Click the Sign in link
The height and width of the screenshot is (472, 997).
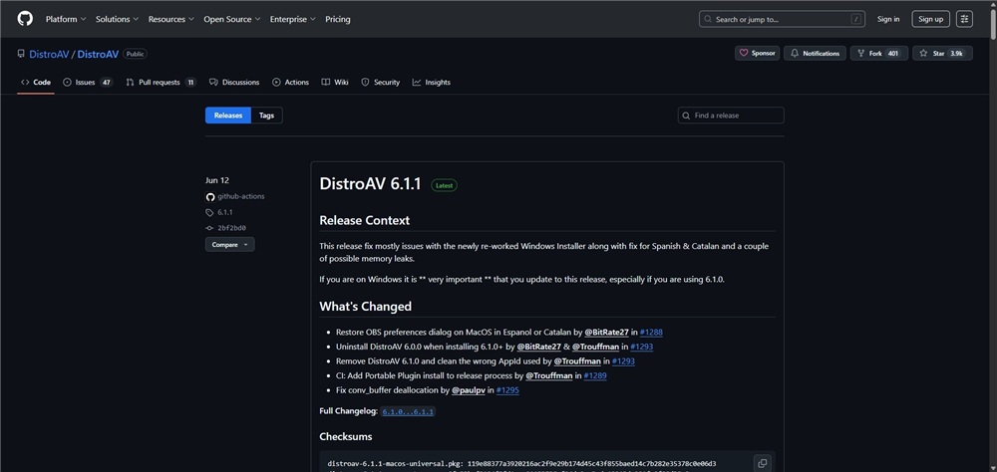point(888,19)
